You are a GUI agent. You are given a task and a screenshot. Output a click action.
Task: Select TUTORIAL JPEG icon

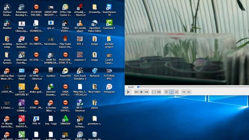[109, 74]
